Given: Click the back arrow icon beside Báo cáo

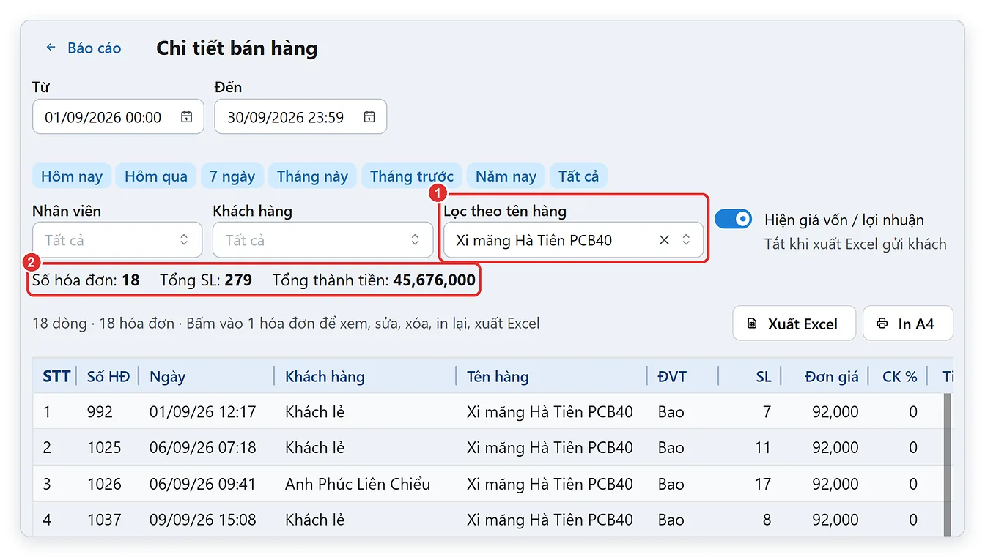Looking at the screenshot, I should point(51,48).
